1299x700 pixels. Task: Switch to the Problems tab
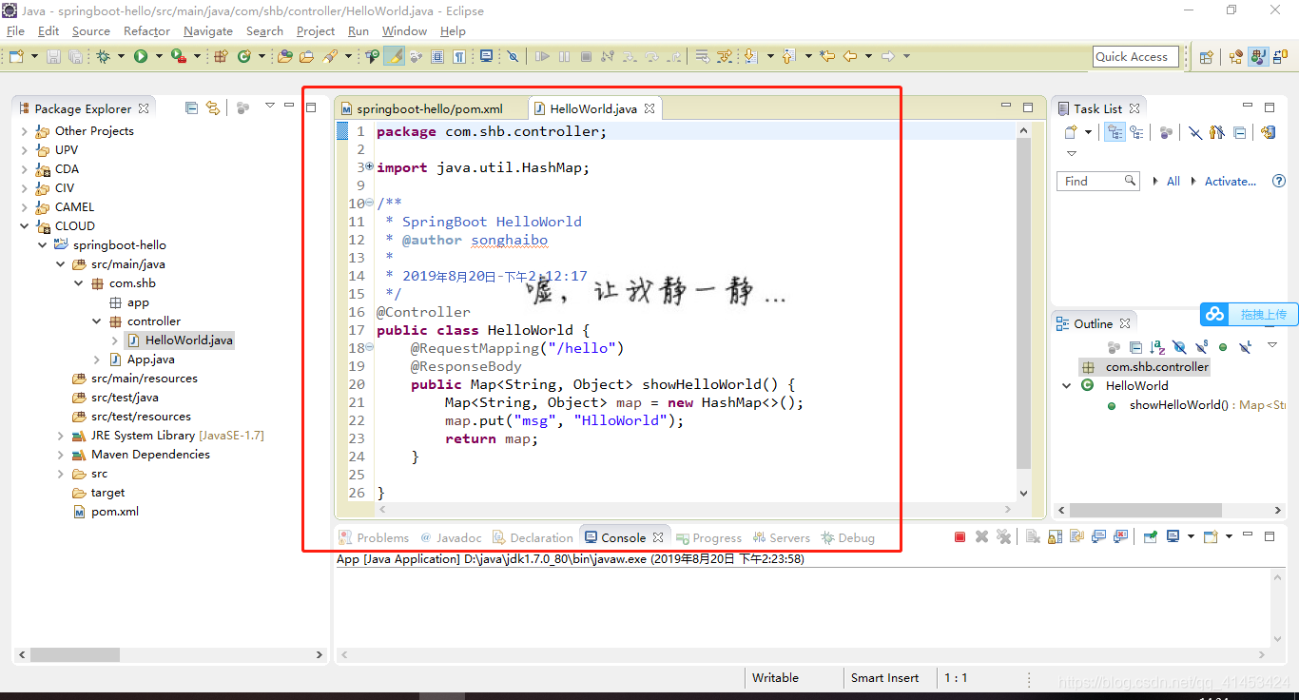375,537
